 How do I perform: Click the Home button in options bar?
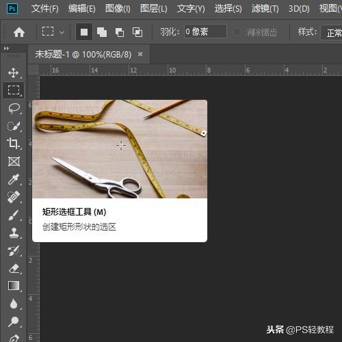19,32
